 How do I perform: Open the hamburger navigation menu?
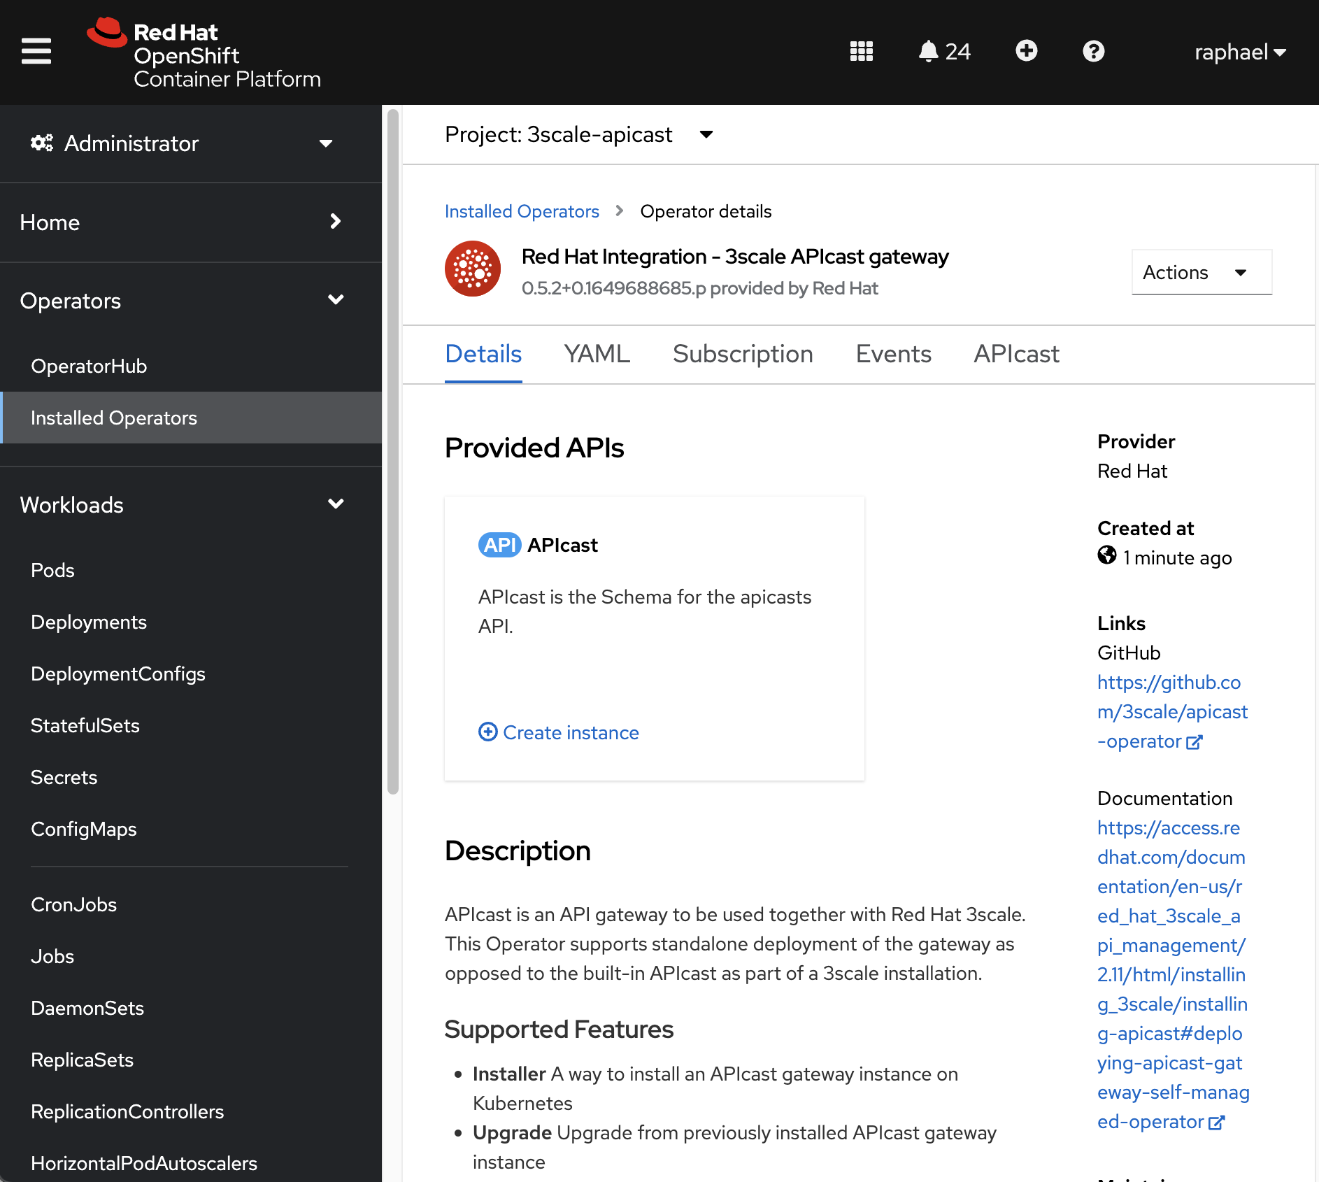click(x=36, y=51)
